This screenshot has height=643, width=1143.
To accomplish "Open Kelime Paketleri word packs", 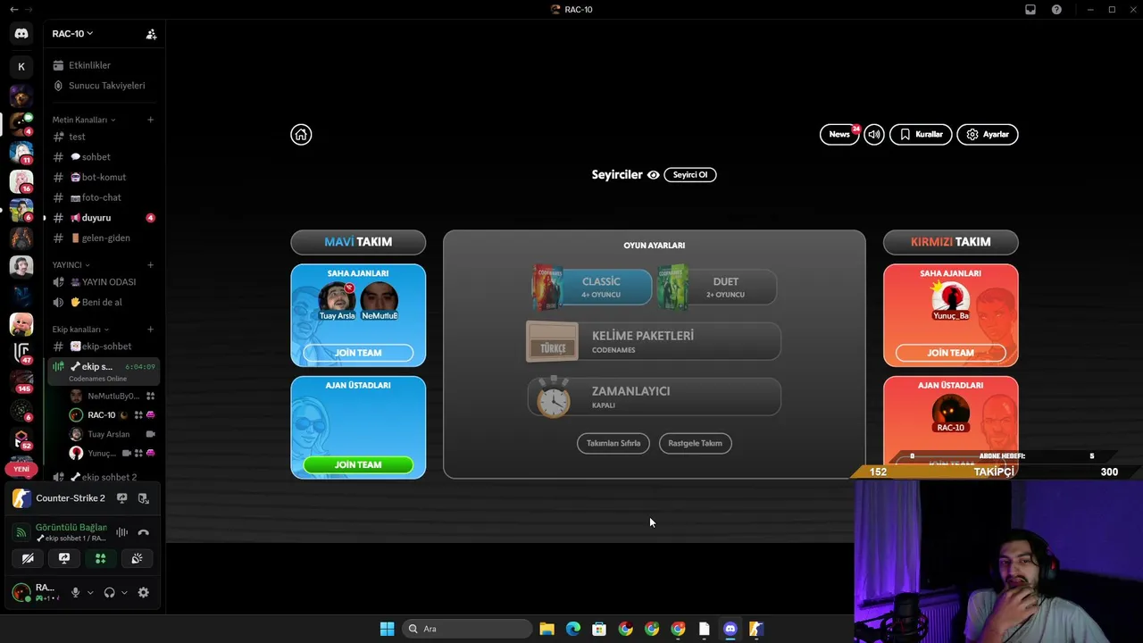I will click(654, 342).
